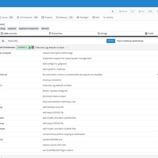Open the committer name Christensen
The width and height of the screenshot is (158, 158).
click(x=8, y=47)
